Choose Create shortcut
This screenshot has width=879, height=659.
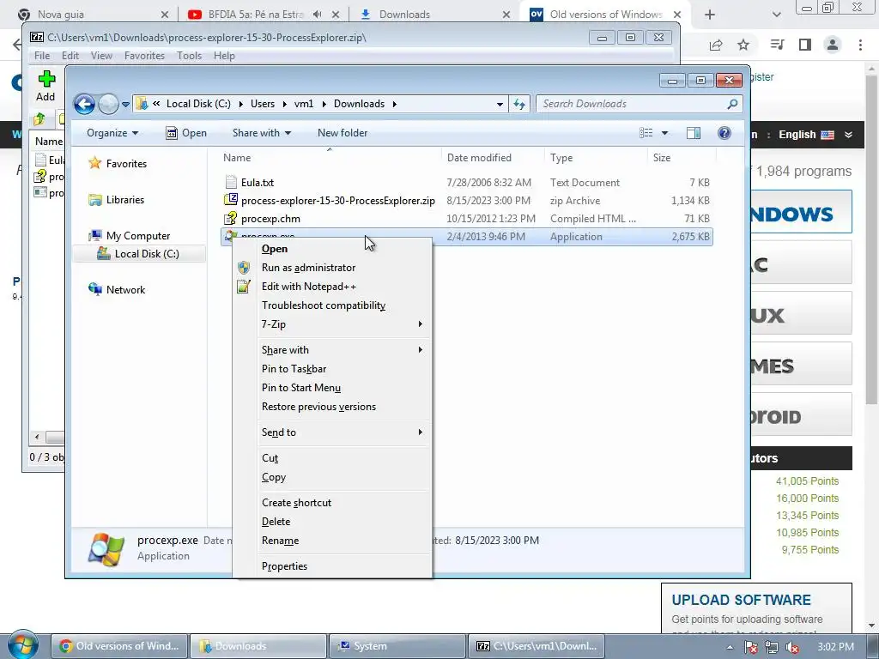click(332, 503)
